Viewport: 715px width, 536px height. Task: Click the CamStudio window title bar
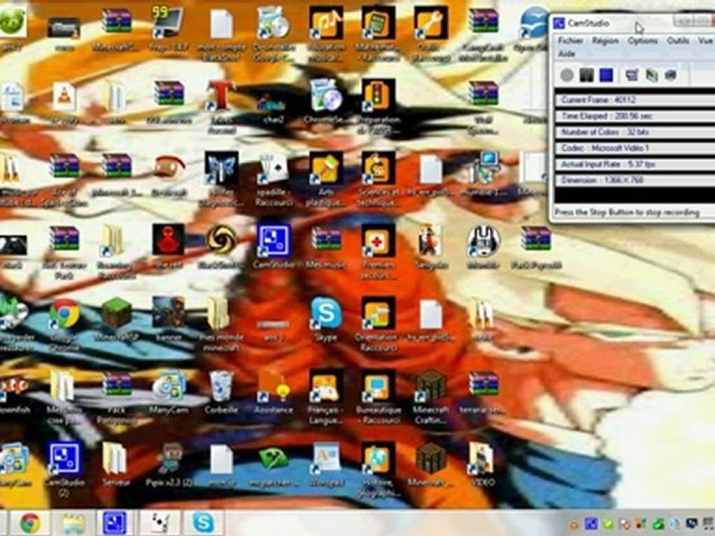[x=633, y=23]
